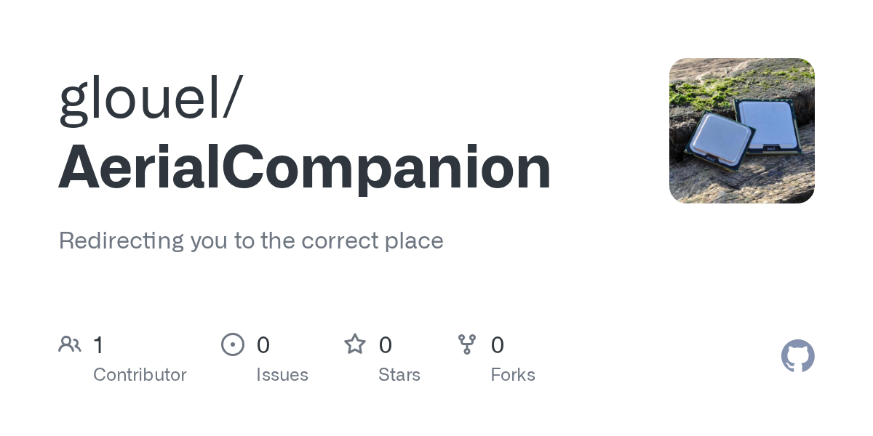Click the Issues label
This screenshot has width=873, height=436.
coord(282,375)
